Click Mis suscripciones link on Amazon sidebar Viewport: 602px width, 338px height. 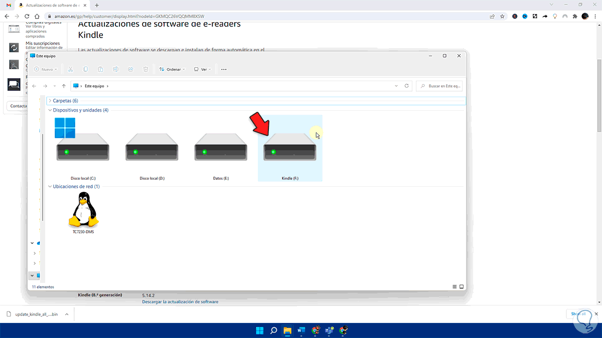pos(43,43)
